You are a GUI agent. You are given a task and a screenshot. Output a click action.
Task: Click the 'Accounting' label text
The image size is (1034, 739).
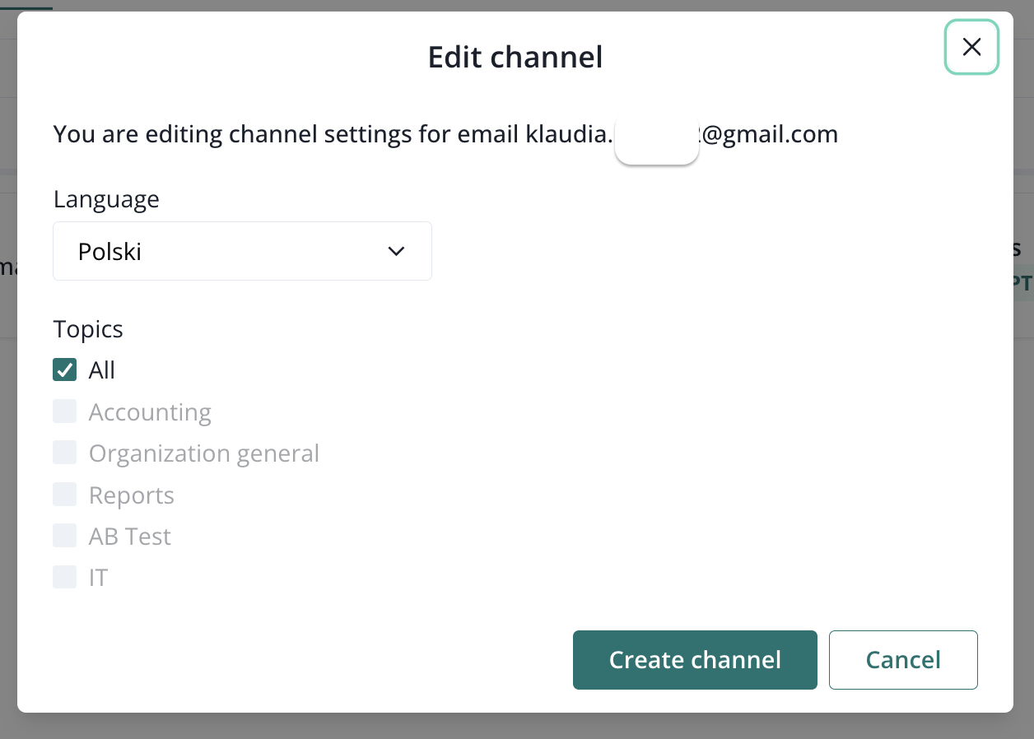150,411
